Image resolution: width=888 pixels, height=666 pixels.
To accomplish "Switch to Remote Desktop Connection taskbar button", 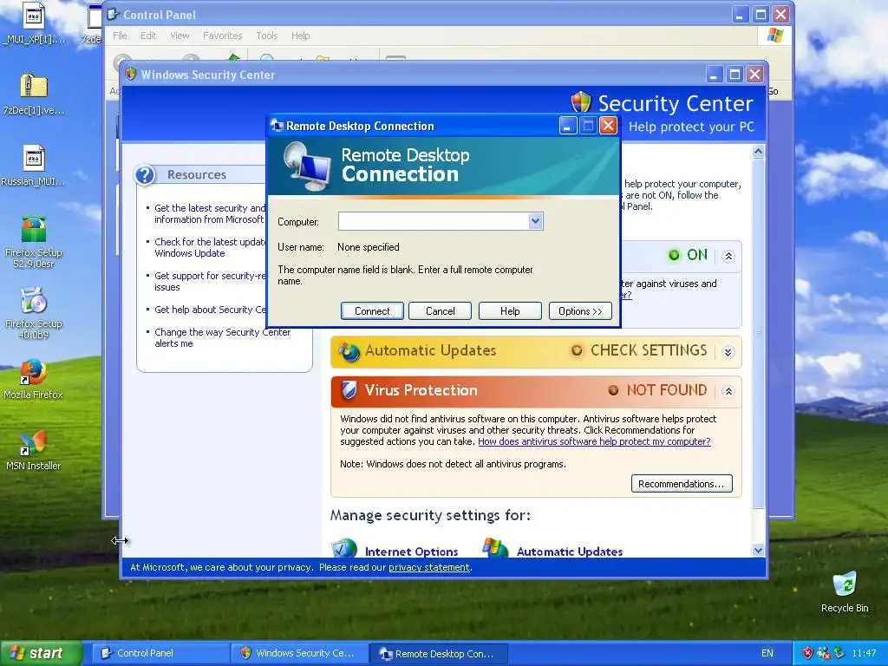I will tap(438, 653).
